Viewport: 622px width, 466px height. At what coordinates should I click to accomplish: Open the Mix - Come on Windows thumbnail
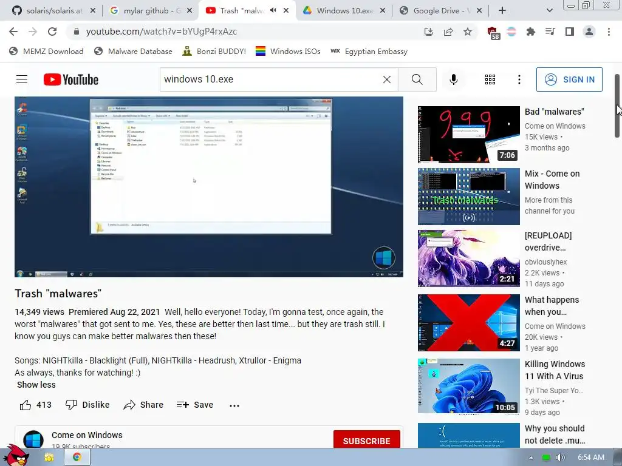tap(468, 197)
